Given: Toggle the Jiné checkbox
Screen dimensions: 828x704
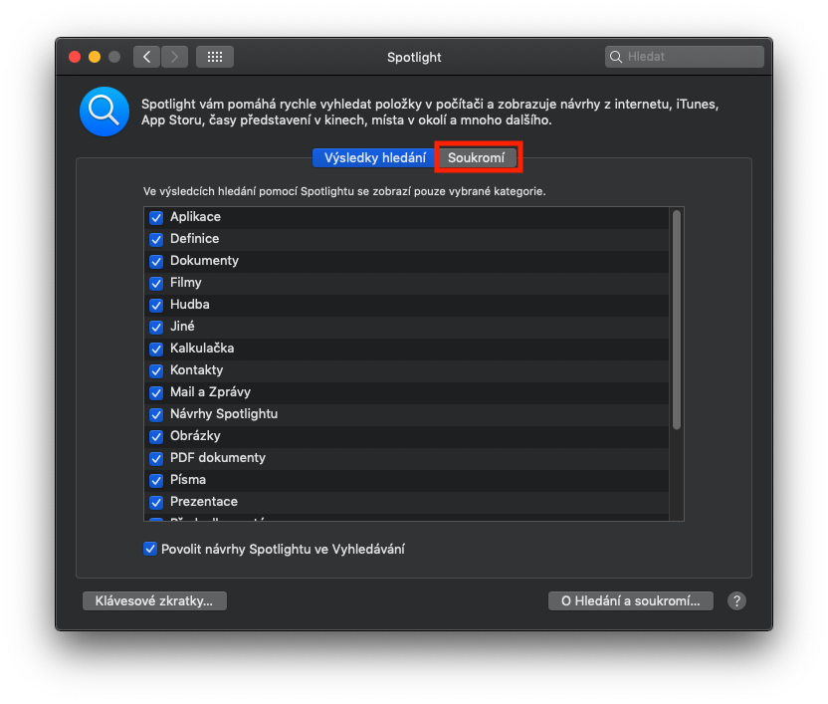Looking at the screenshot, I should 156,327.
